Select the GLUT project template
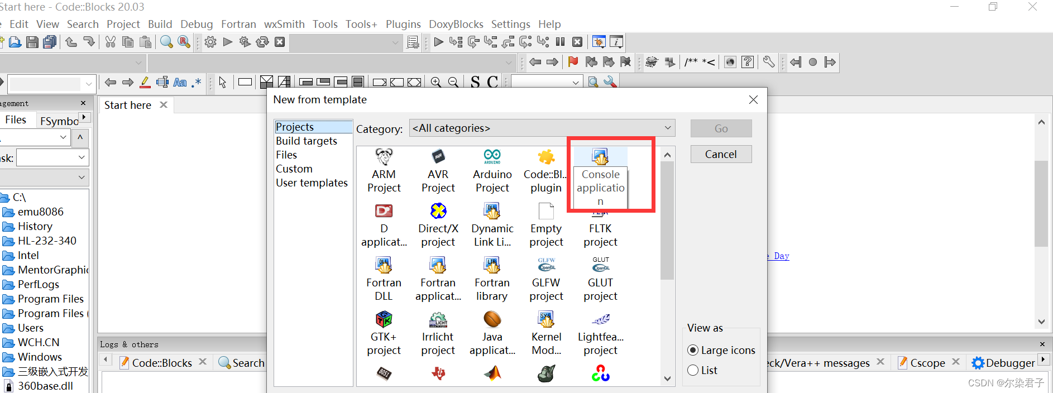The width and height of the screenshot is (1053, 393). (x=601, y=279)
